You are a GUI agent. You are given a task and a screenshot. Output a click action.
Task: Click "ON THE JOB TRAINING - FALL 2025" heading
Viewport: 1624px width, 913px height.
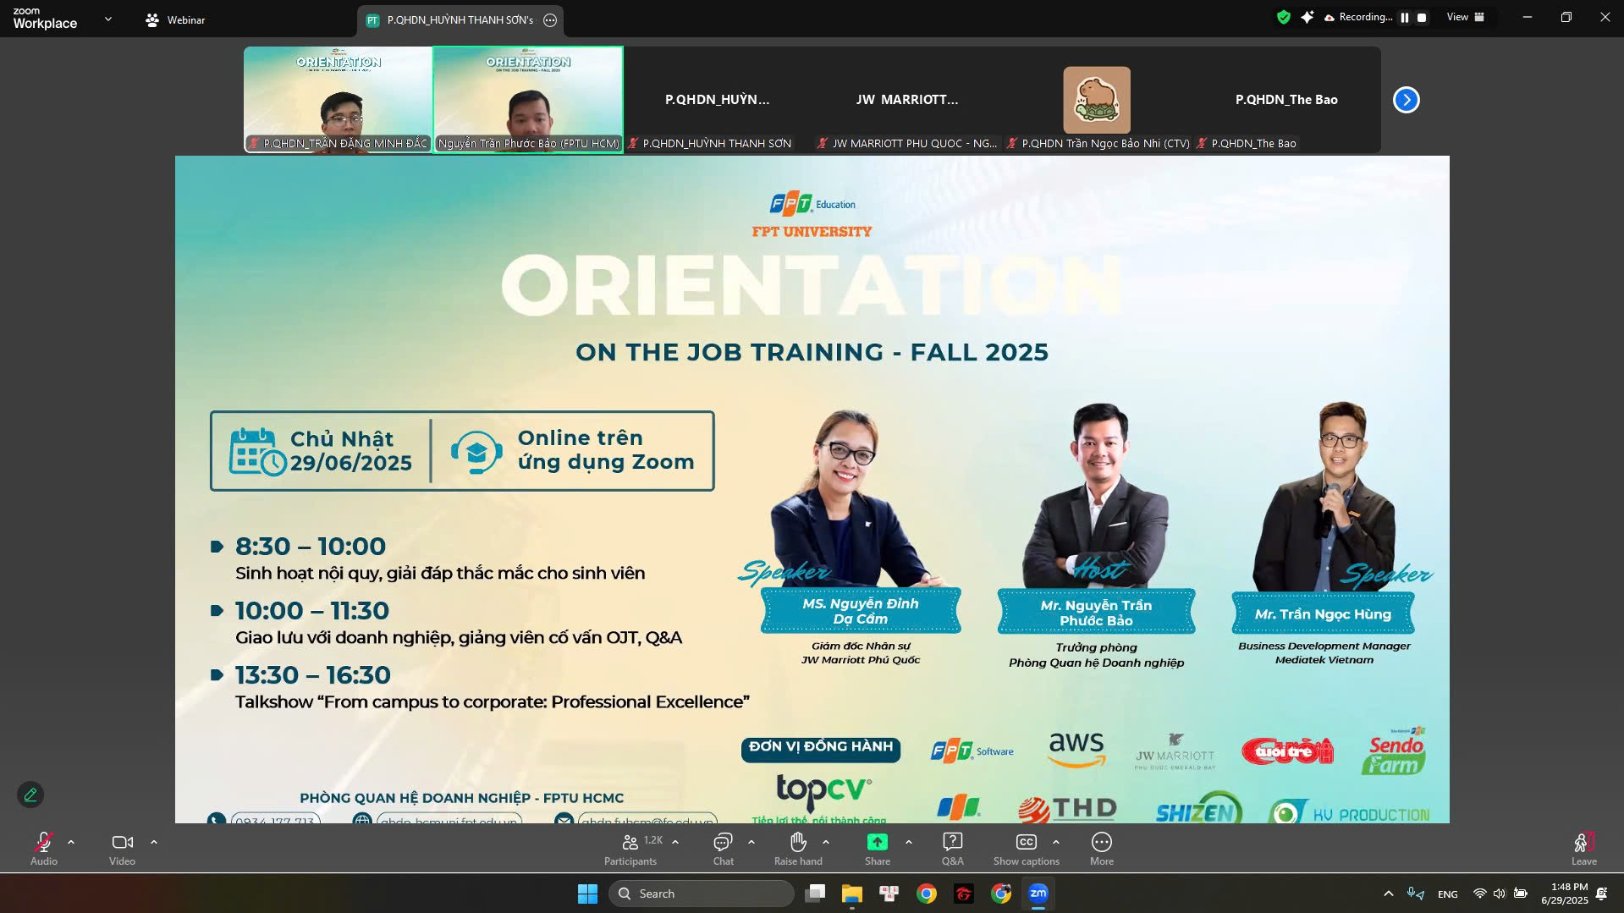pos(812,352)
